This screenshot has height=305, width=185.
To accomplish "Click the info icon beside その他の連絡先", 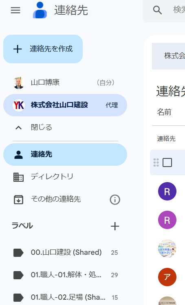I will (115, 200).
